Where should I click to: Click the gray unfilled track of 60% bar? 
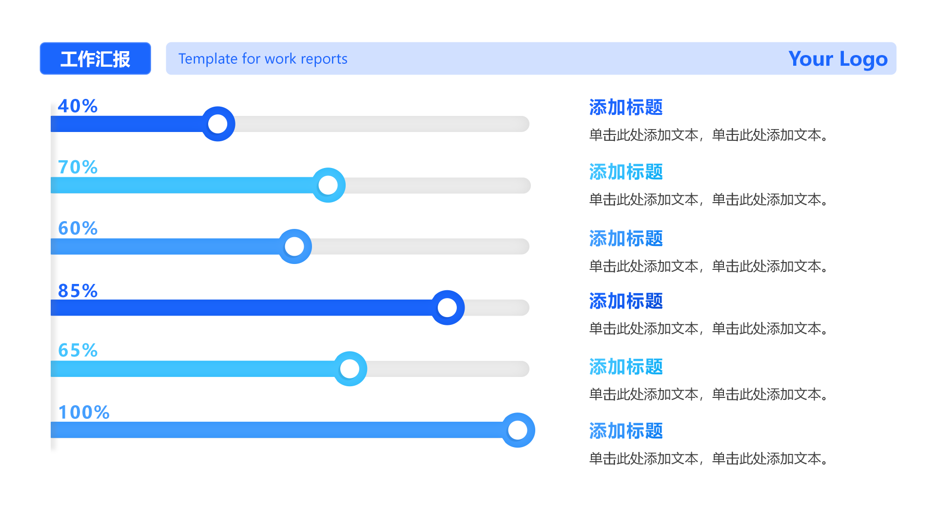(419, 246)
